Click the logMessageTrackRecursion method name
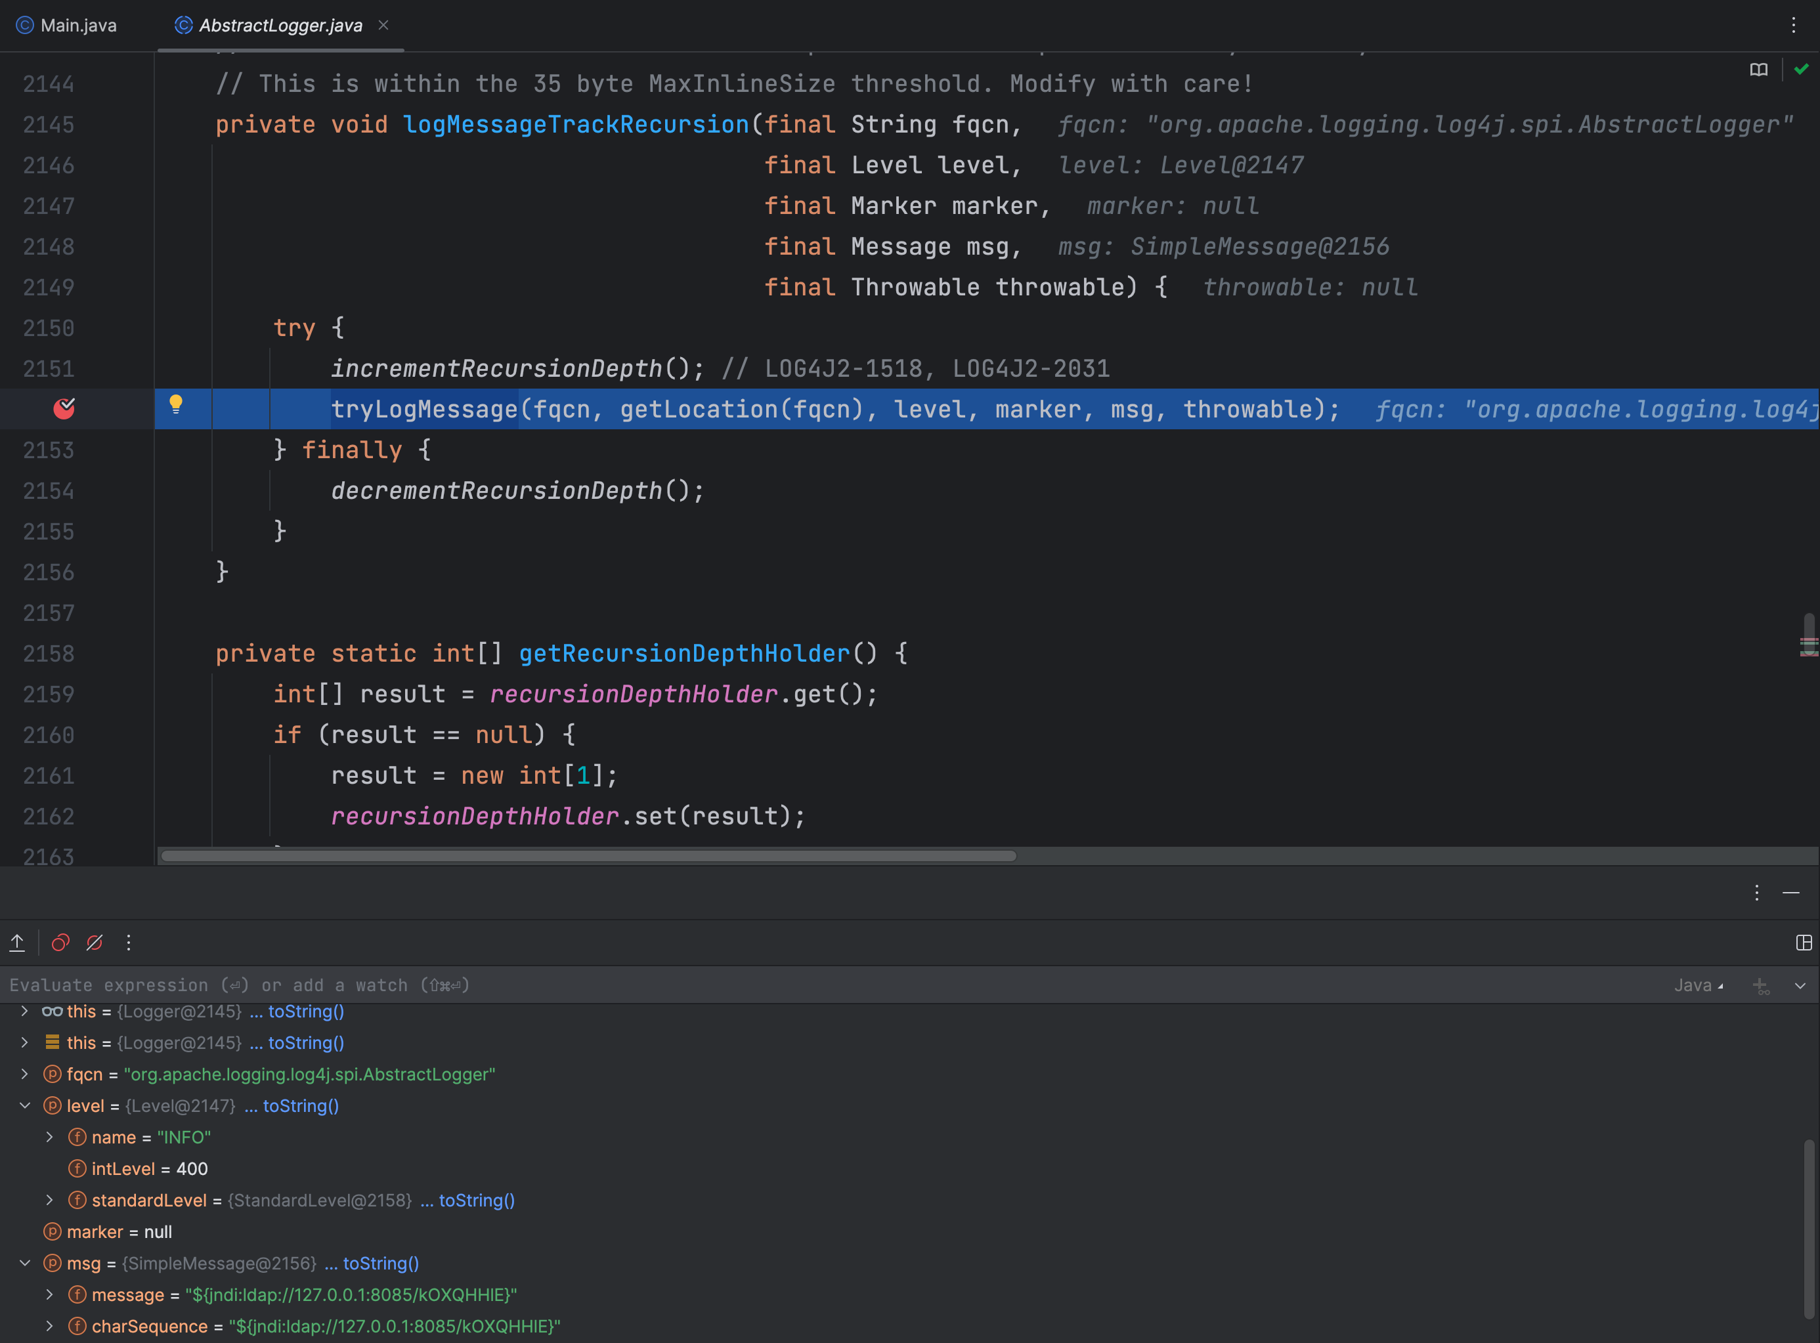 point(576,124)
